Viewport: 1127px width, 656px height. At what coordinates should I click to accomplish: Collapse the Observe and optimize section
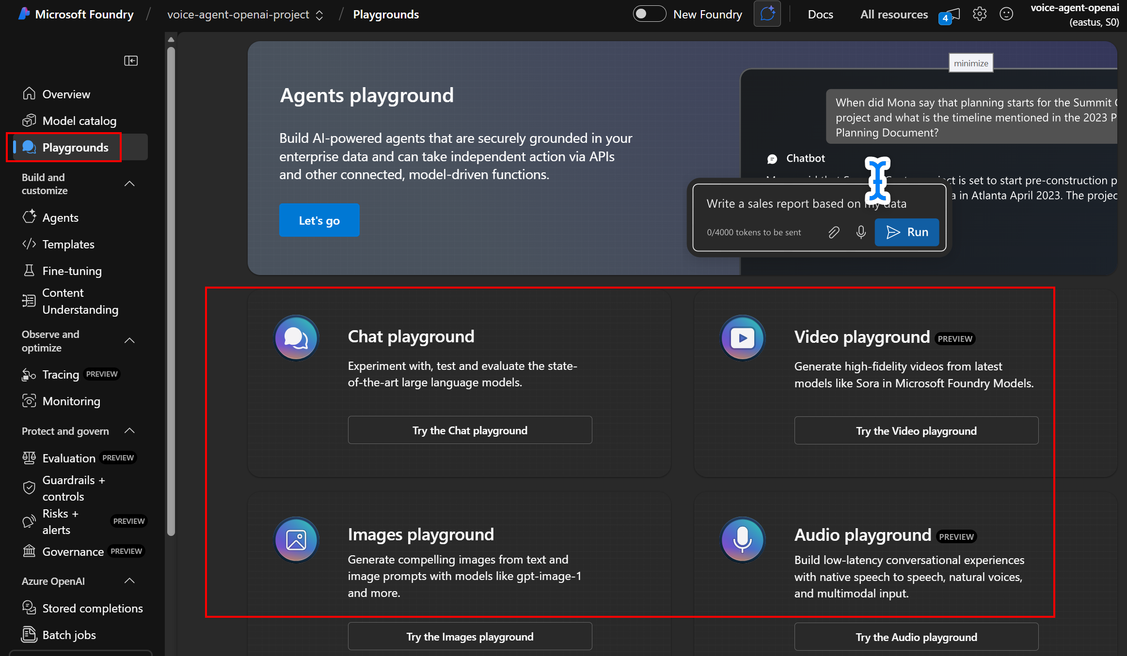coord(129,341)
